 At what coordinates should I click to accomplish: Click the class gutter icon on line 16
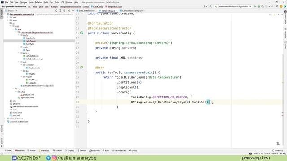(x=82, y=33)
